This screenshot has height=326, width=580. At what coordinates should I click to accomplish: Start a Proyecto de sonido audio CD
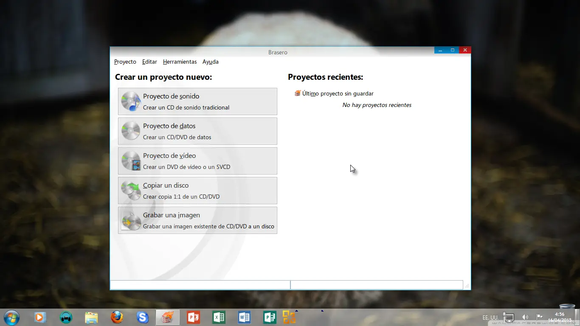tap(197, 101)
